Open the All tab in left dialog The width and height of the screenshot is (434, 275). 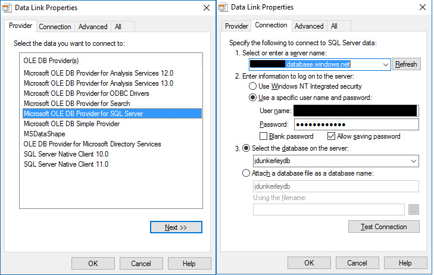click(x=118, y=27)
